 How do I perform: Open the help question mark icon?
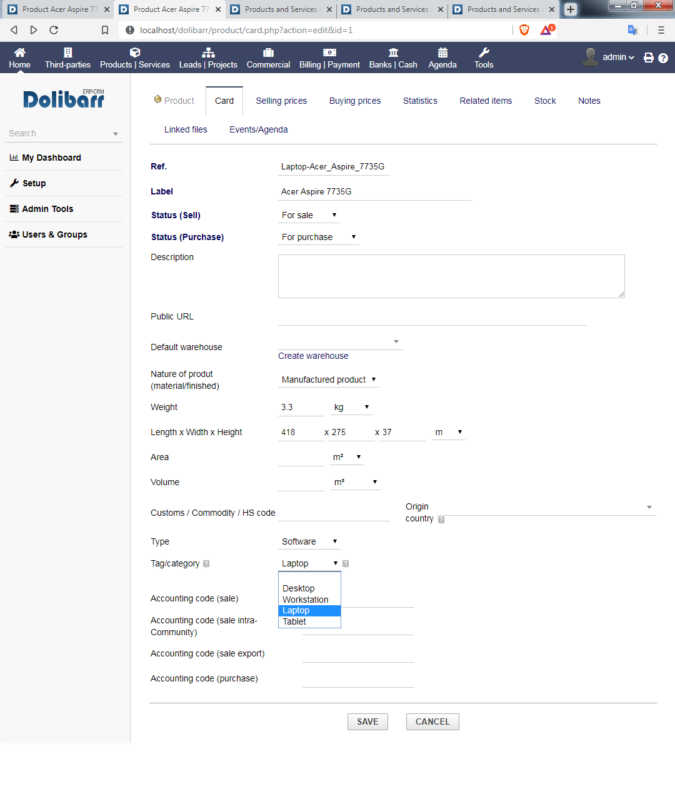tap(663, 58)
